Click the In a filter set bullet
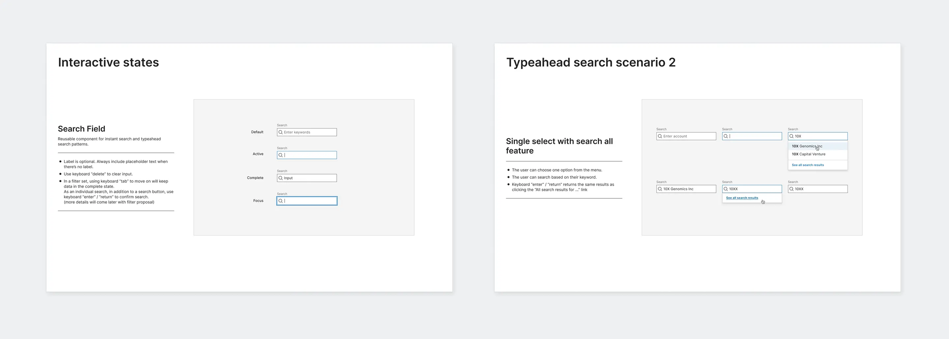Screen dimensions: 949x339 (x=118, y=192)
